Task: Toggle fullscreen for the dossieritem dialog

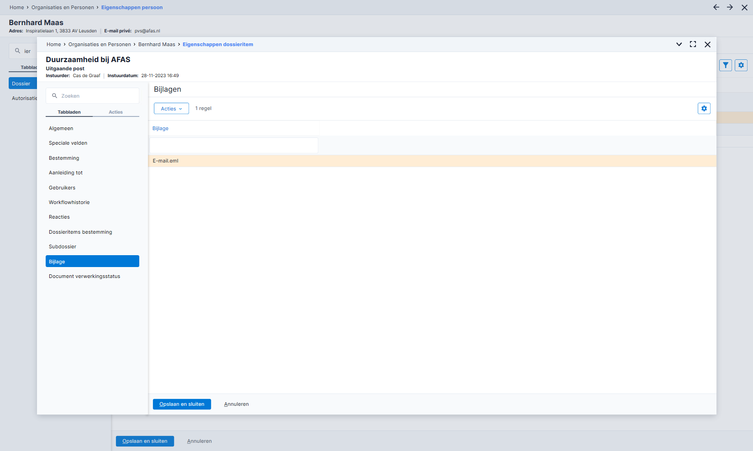Action: coord(693,44)
